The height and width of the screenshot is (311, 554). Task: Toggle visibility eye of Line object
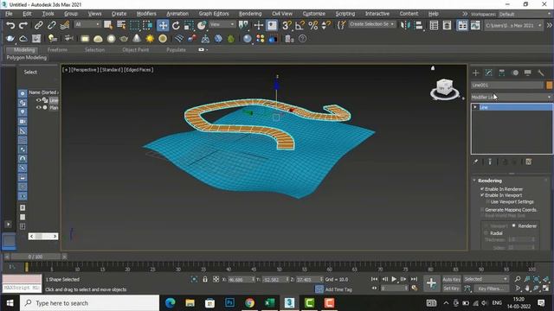tap(38, 100)
